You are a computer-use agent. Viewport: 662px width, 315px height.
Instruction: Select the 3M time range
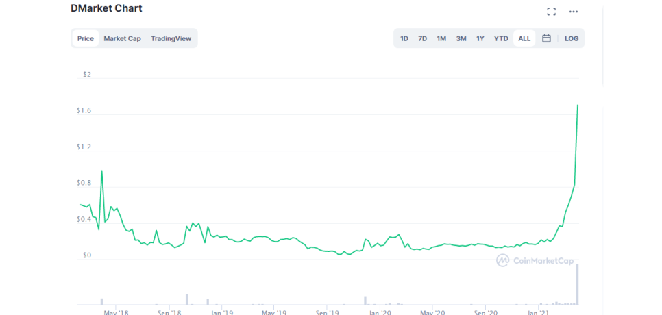tap(461, 38)
